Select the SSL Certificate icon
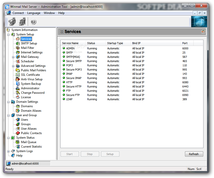214x178 pixels. point(18,75)
